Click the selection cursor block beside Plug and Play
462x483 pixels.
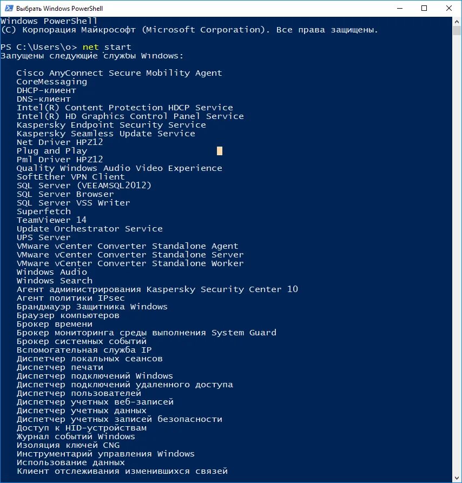tap(220, 151)
